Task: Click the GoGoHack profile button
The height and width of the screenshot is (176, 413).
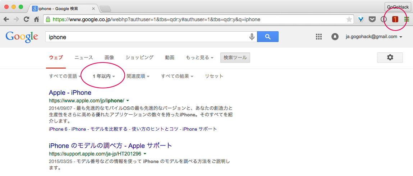Action: pos(398,6)
